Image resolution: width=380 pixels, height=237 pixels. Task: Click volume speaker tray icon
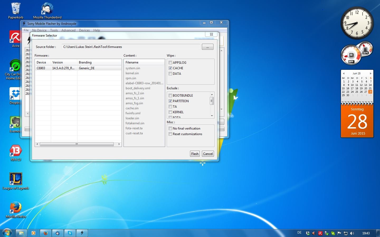tap(352, 233)
